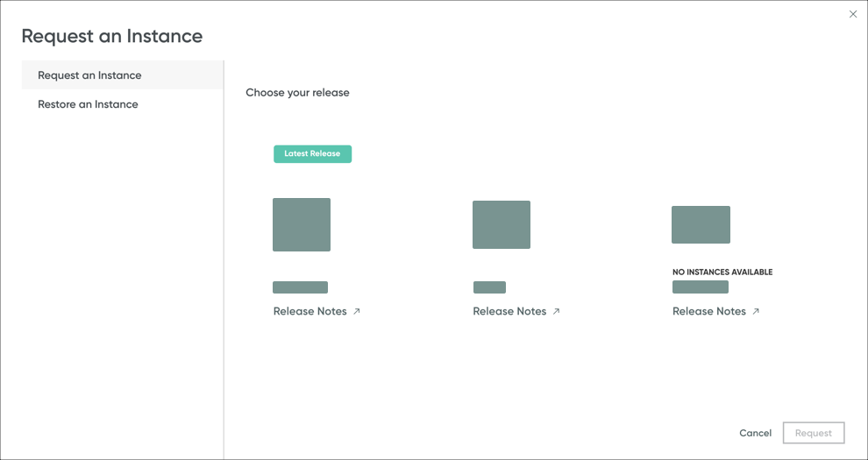This screenshot has width=868, height=460.
Task: Click the green Latest Release badge
Action: 312,154
